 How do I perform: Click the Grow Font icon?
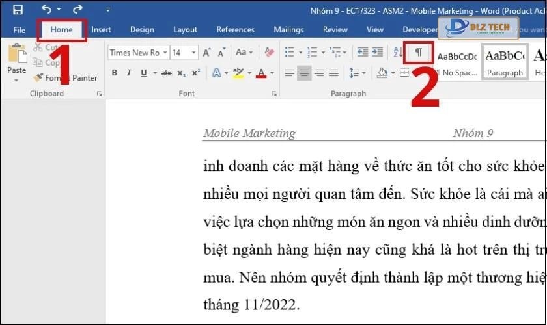pyautogui.click(x=206, y=53)
